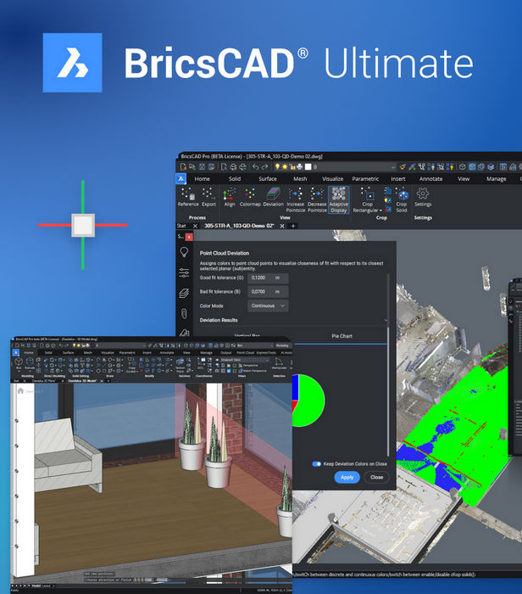This screenshot has width=522, height=594.
Task: Click the pie chart graphic
Action: pos(308,401)
